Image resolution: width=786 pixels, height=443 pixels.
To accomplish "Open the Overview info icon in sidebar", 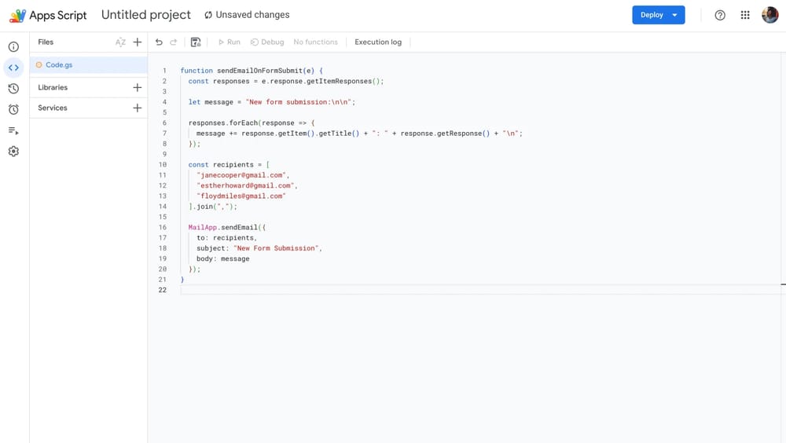I will pyautogui.click(x=13, y=46).
